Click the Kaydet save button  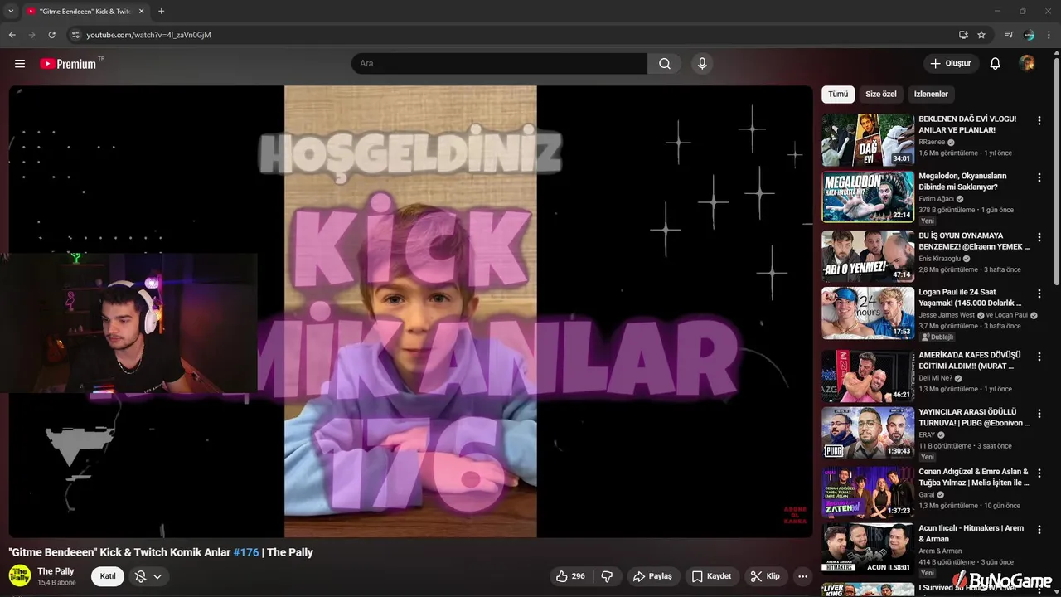pos(711,576)
